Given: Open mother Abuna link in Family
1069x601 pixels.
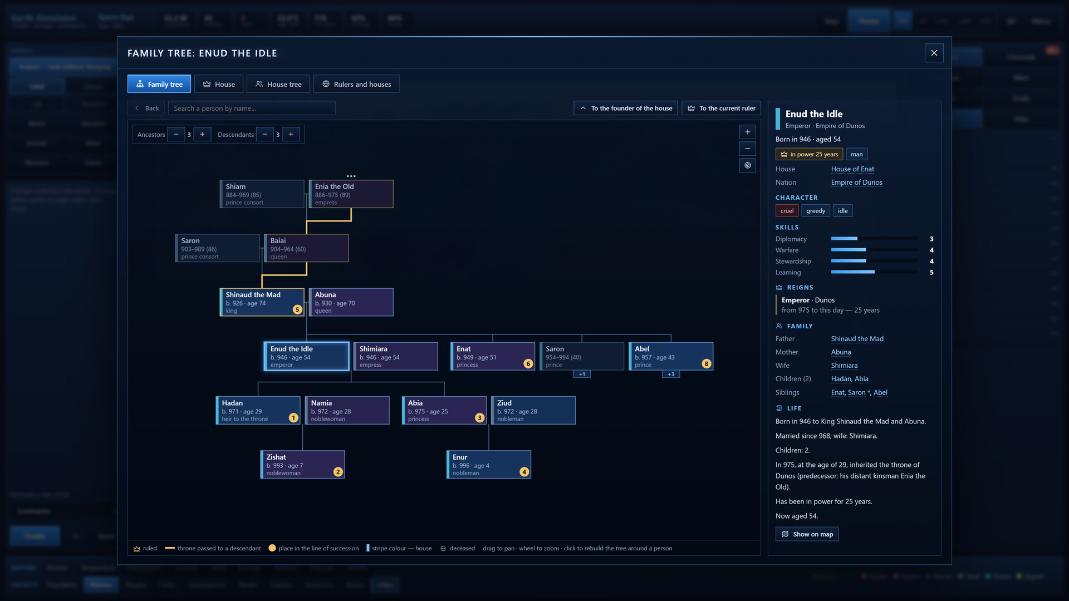Looking at the screenshot, I should click(841, 352).
